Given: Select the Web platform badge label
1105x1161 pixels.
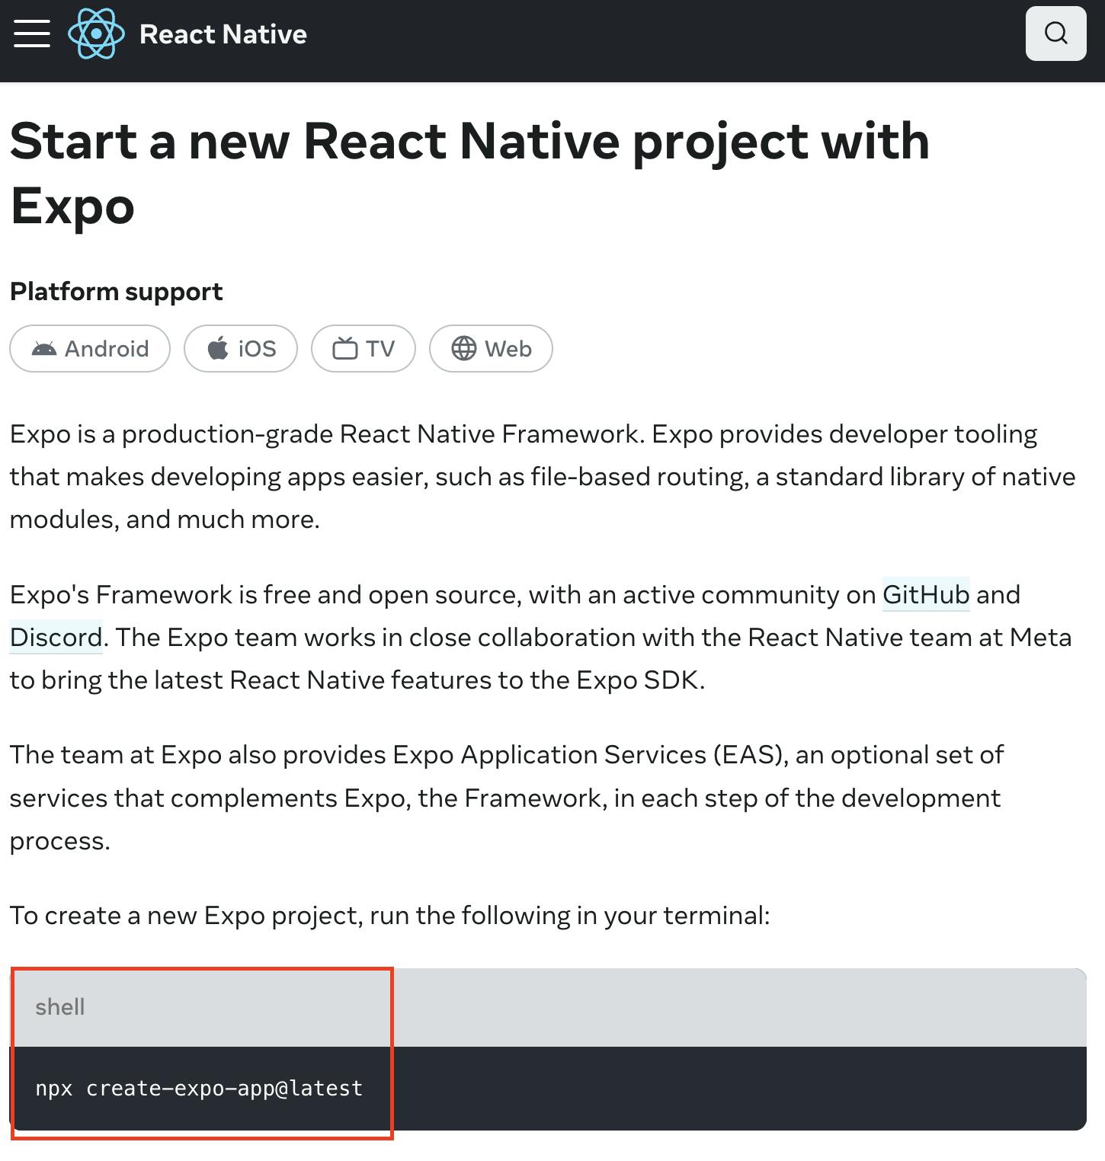Looking at the screenshot, I should pos(508,349).
